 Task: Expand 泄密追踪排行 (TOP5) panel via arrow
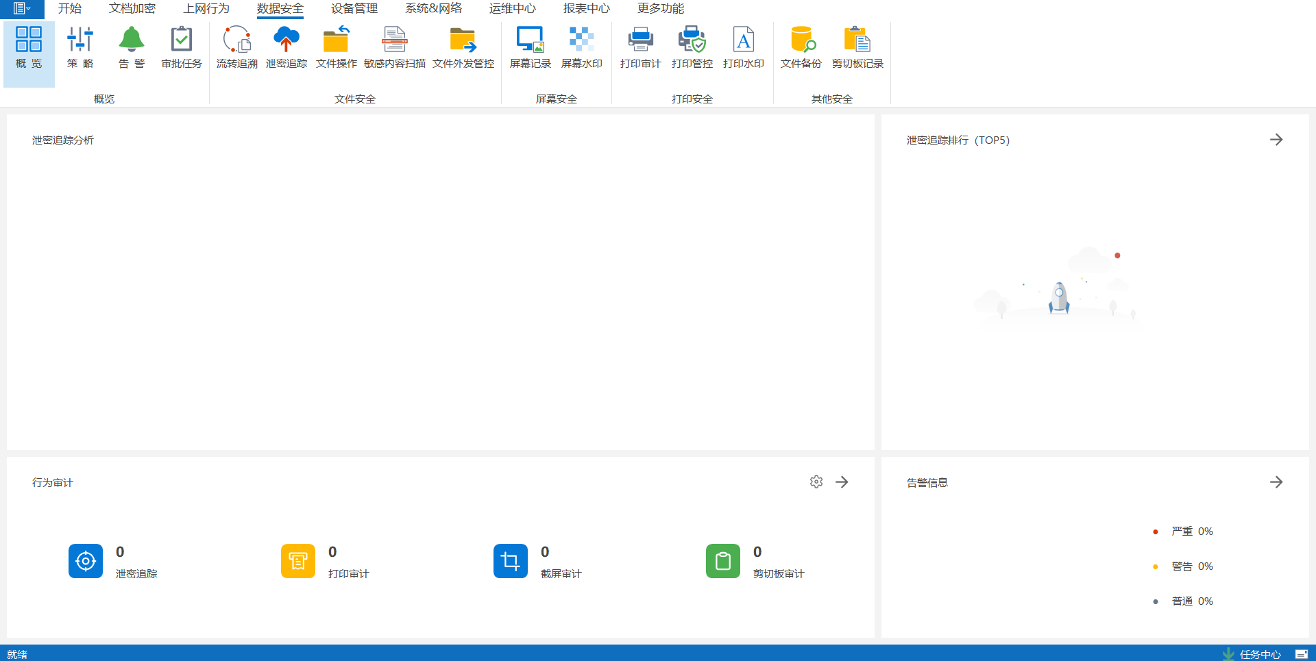(x=1276, y=140)
